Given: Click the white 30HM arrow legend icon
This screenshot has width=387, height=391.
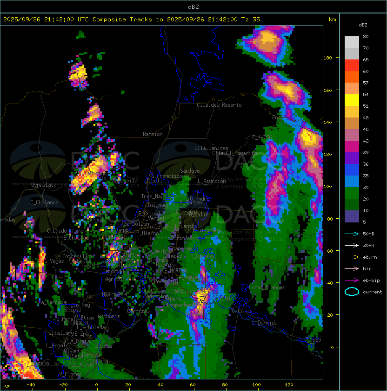Looking at the screenshot, I should point(352,245).
